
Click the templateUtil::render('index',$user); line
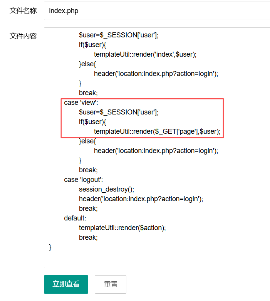pyautogui.click(x=145, y=54)
